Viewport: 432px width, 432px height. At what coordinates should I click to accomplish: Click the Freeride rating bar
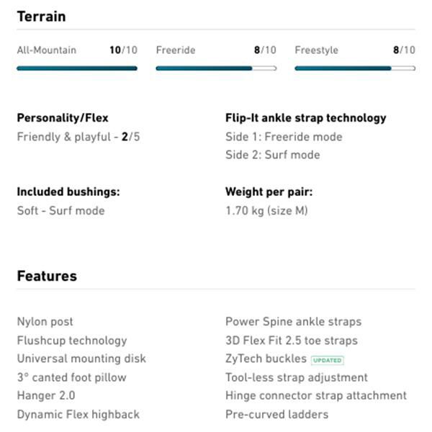point(216,68)
